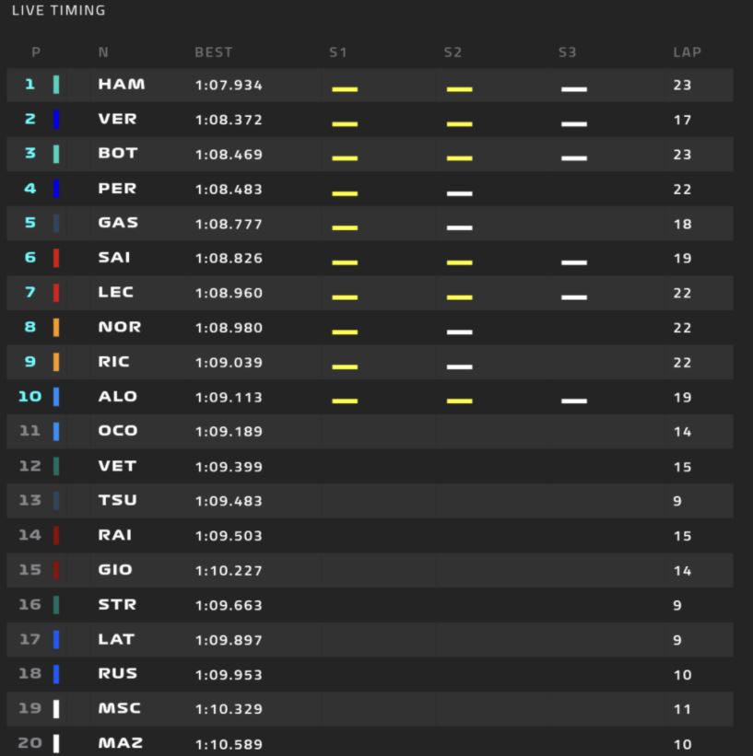Click best time 1:09.189
The width and height of the screenshot is (753, 756).
coord(229,432)
